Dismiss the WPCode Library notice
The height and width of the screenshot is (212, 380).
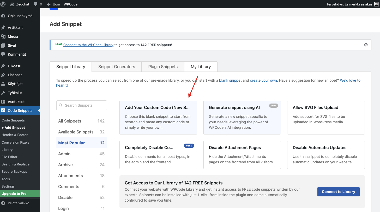click(366, 45)
